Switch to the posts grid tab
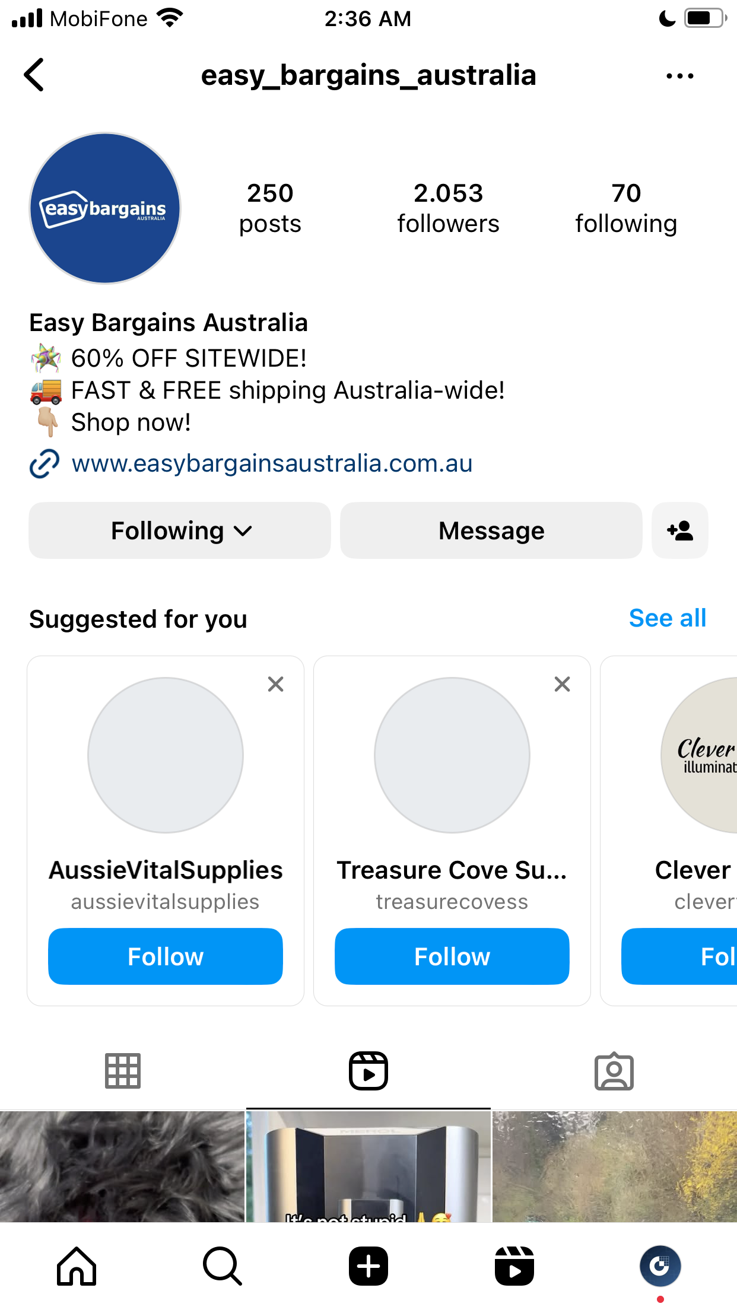 click(123, 1071)
